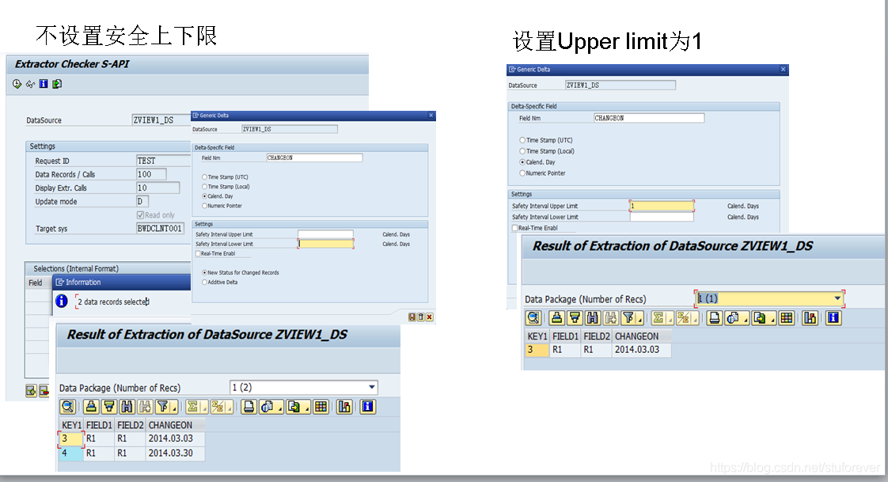Select the Additive Delta radio button
The width and height of the screenshot is (888, 482).
pyautogui.click(x=204, y=282)
